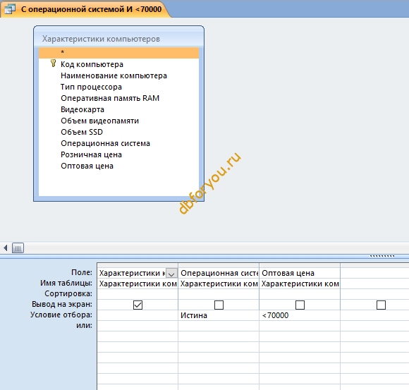Click the left scroll arrow of the horizontal scrollbar
This screenshot has height=390, width=409.
tap(5, 248)
